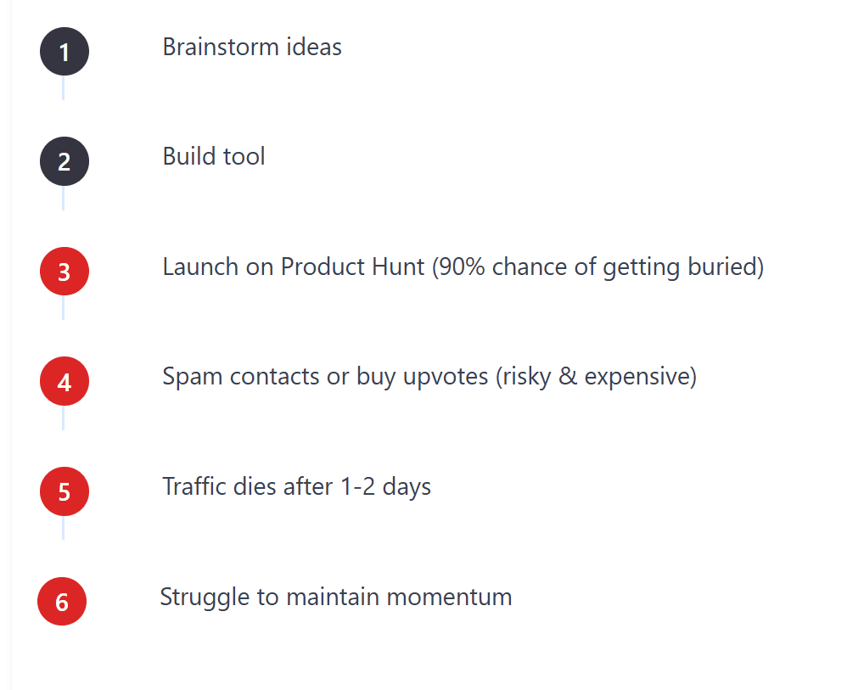864x690 pixels.
Task: Click the connector line below step 1
Action: [x=63, y=88]
